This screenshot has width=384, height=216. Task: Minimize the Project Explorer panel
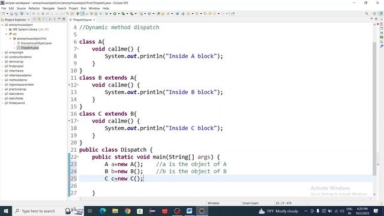[x=59, y=19]
